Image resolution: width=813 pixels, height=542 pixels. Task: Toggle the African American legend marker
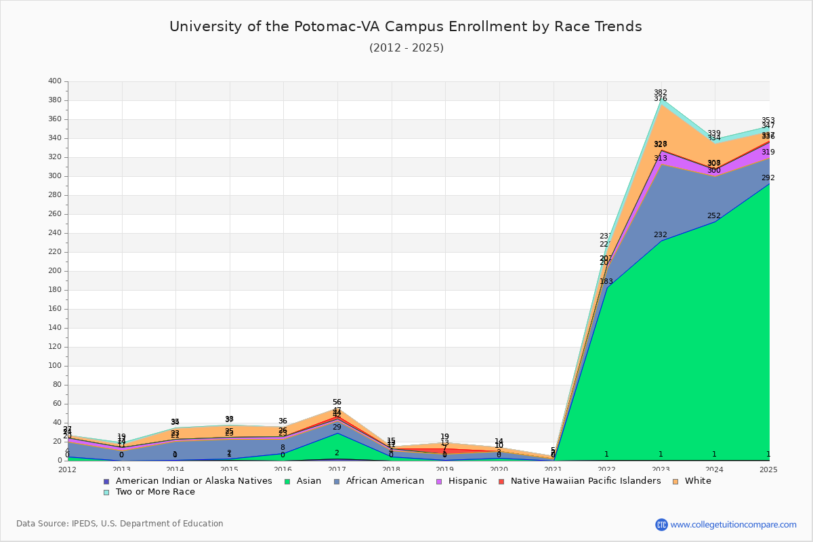[337, 481]
